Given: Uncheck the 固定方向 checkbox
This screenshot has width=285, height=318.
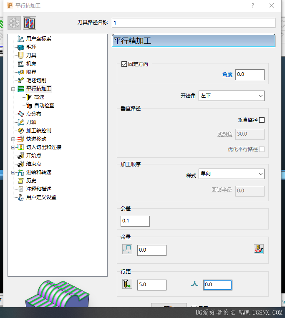Looking at the screenshot, I should 124,64.
